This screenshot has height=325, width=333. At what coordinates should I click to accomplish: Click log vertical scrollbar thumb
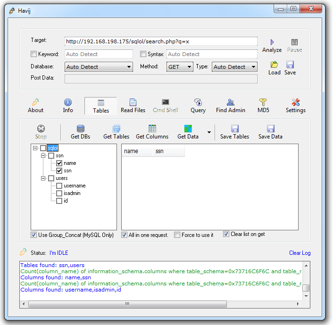[x=306, y=288]
